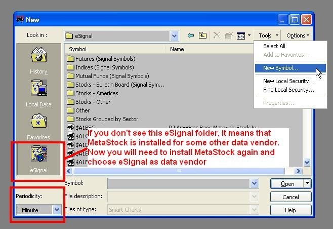Image resolution: width=333 pixels, height=229 pixels.
Task: Select the Local Data sidebar icon
Action: pos(38,88)
